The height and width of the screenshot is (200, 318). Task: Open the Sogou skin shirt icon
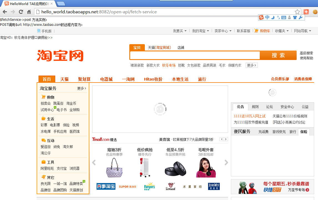(295, 17)
